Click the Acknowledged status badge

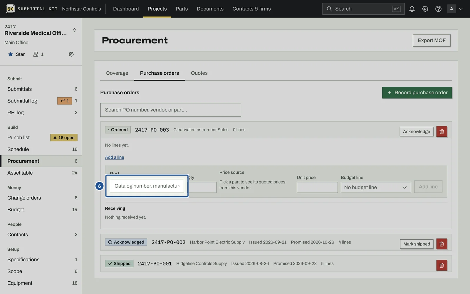(126, 242)
